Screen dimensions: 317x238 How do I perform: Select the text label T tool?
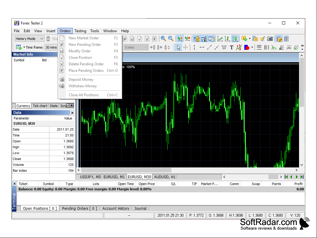click(x=232, y=48)
